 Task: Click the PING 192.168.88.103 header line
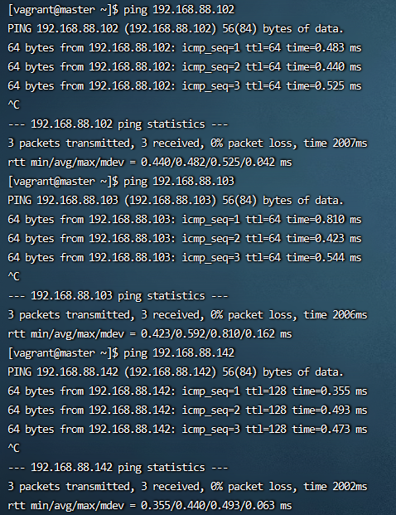[175, 201]
